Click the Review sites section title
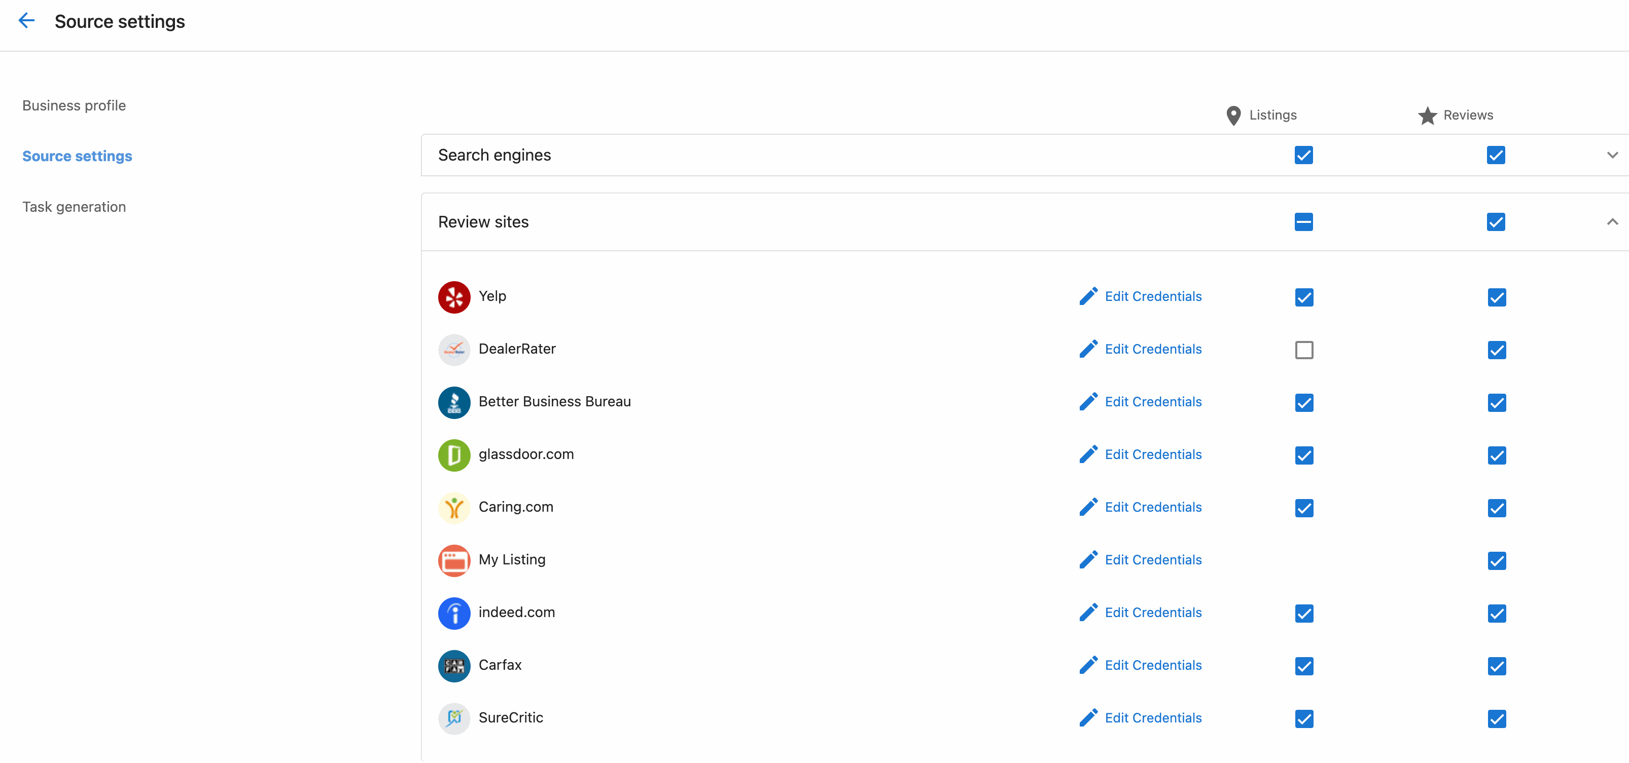This screenshot has height=763, width=1629. [x=483, y=222]
